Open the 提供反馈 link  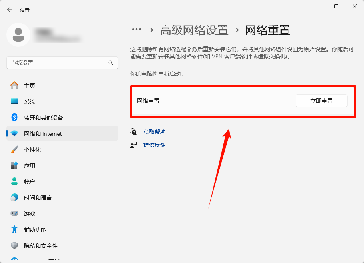click(x=154, y=145)
